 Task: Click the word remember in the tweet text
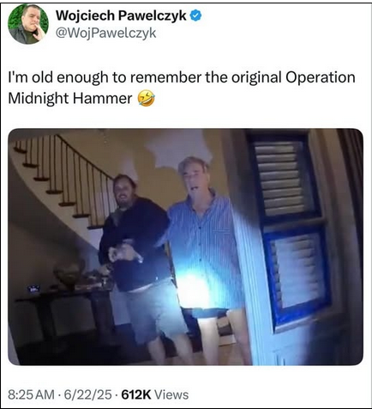tap(165, 77)
